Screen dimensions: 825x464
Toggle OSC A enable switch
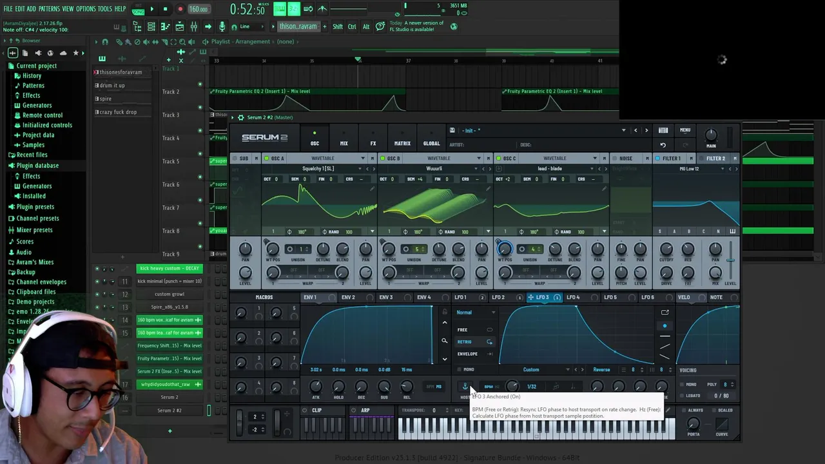(x=267, y=159)
